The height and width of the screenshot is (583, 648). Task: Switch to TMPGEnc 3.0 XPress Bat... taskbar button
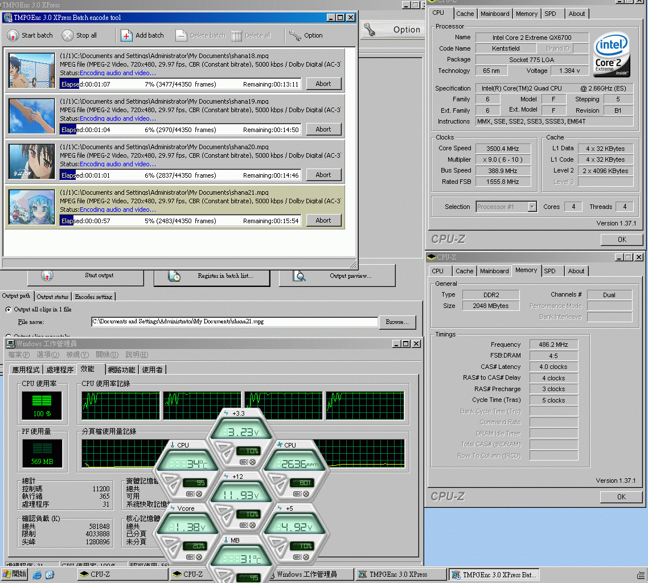[494, 574]
